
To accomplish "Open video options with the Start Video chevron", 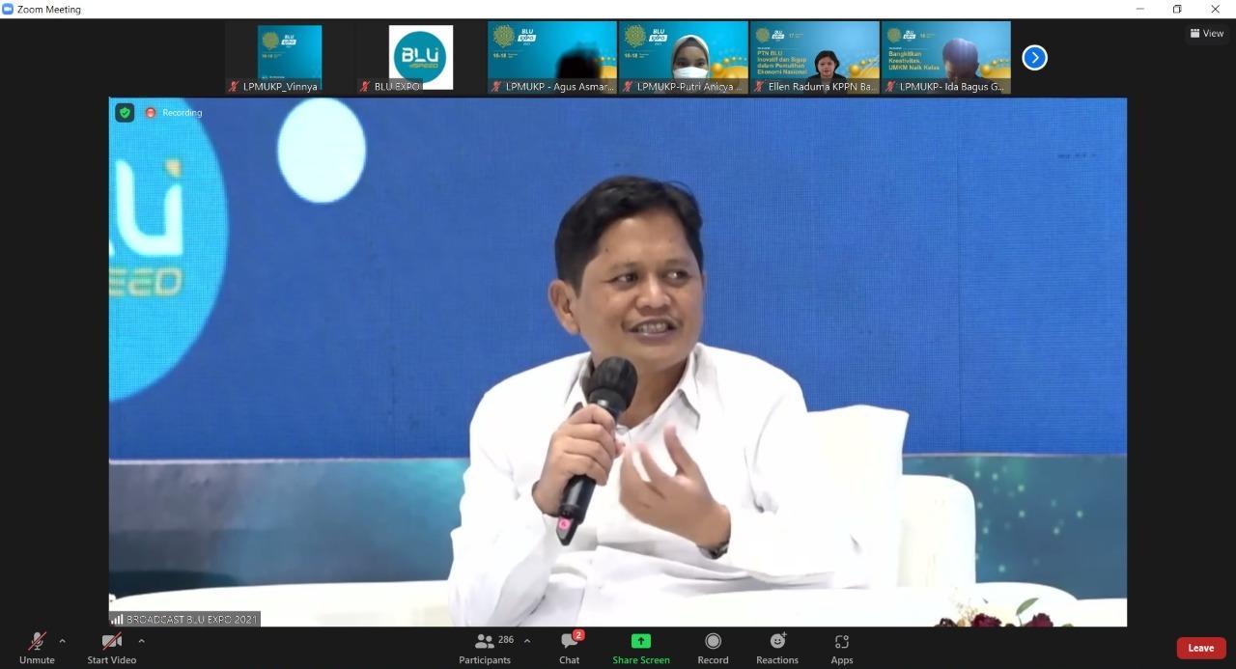I will tap(141, 640).
